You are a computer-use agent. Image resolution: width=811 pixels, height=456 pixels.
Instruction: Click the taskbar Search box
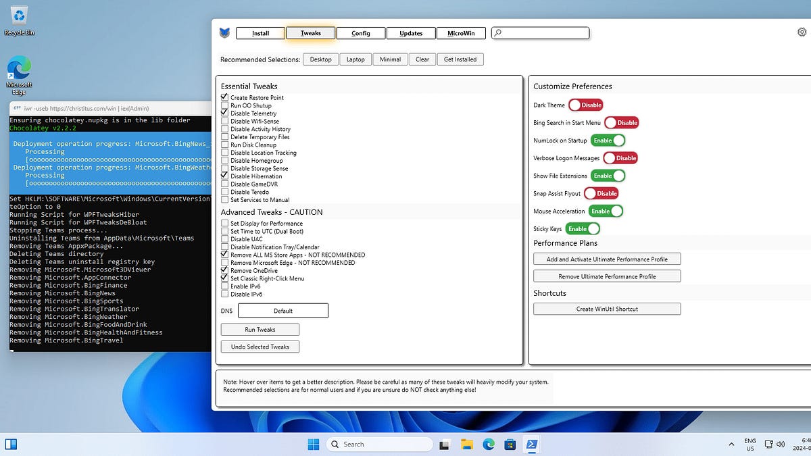point(379,445)
